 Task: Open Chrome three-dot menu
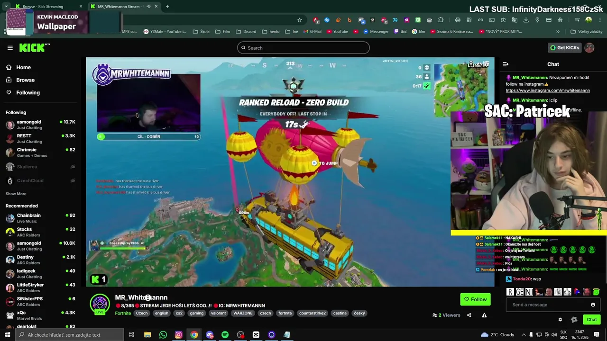(600, 20)
